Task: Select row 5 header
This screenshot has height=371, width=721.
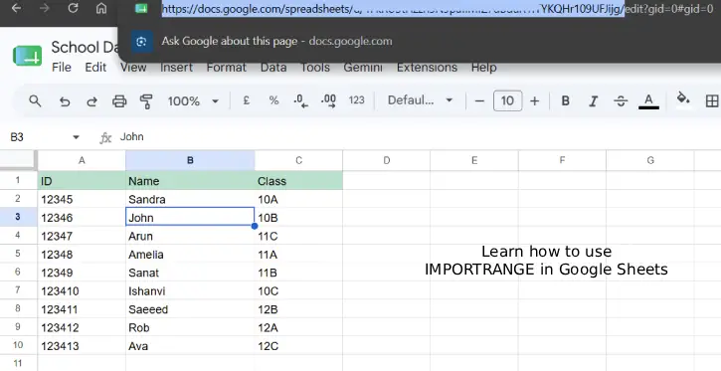Action: [18, 254]
